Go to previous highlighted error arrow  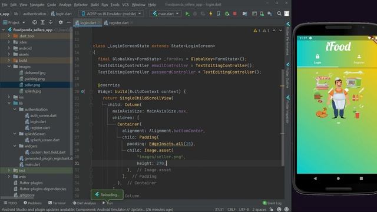[274, 31]
